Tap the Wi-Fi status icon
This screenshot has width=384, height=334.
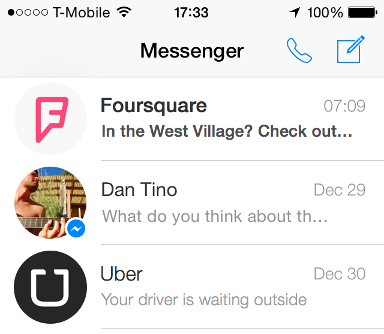[x=124, y=12]
